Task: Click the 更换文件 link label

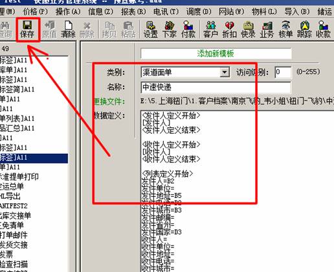Action: point(109,101)
